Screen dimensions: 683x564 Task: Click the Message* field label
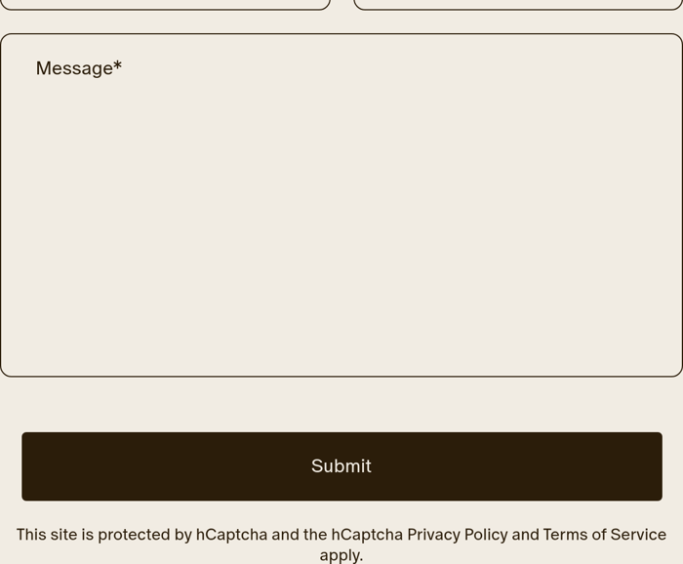pos(74,68)
